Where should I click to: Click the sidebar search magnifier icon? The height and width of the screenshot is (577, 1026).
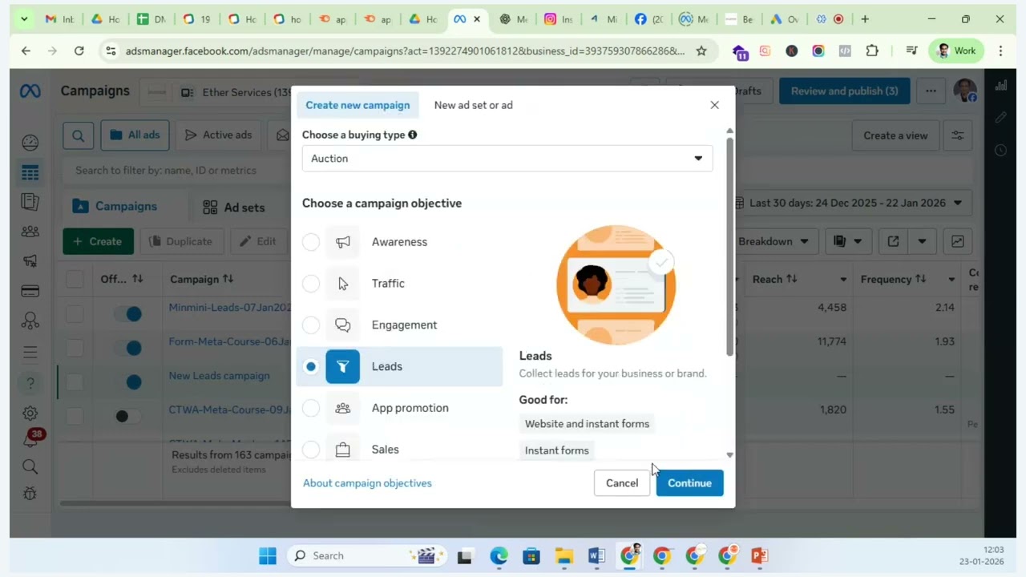[x=30, y=466]
